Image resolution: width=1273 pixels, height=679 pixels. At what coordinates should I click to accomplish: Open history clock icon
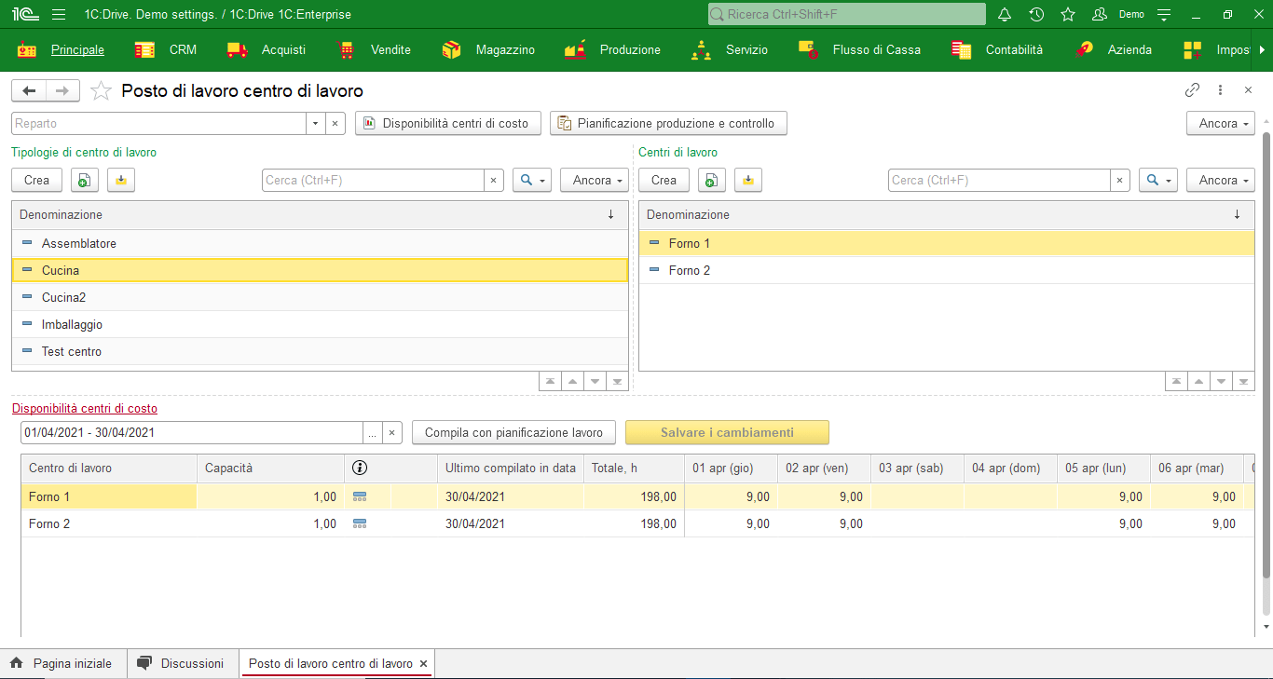tap(1036, 14)
